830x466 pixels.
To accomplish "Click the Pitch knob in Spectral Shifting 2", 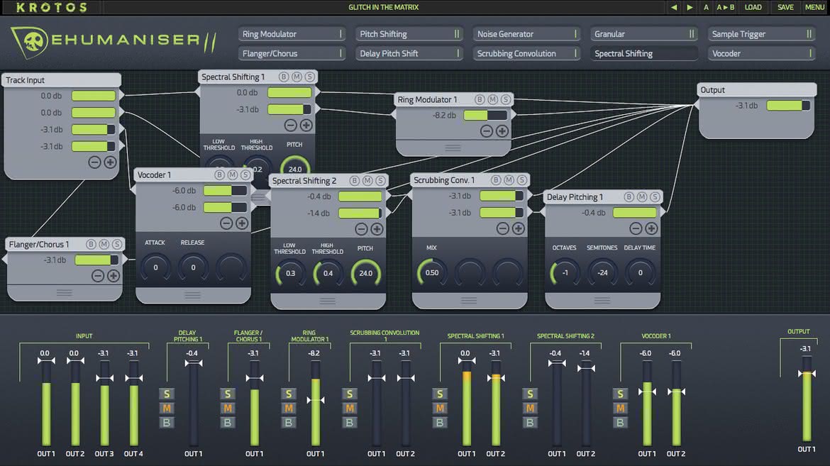I will tap(366, 273).
